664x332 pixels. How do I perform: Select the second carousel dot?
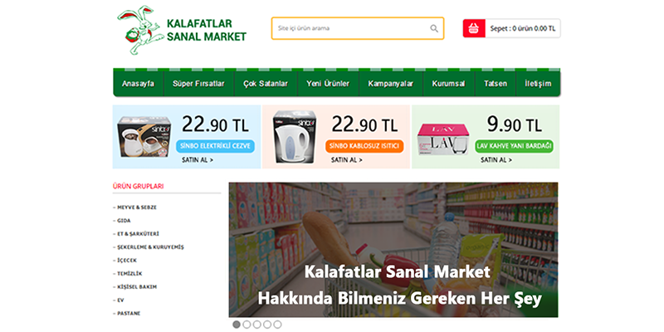click(x=247, y=325)
